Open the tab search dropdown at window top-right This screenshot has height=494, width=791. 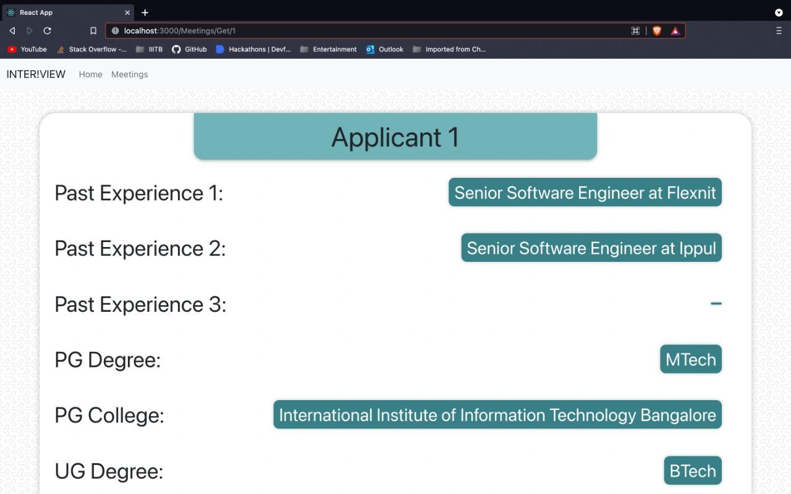click(779, 12)
